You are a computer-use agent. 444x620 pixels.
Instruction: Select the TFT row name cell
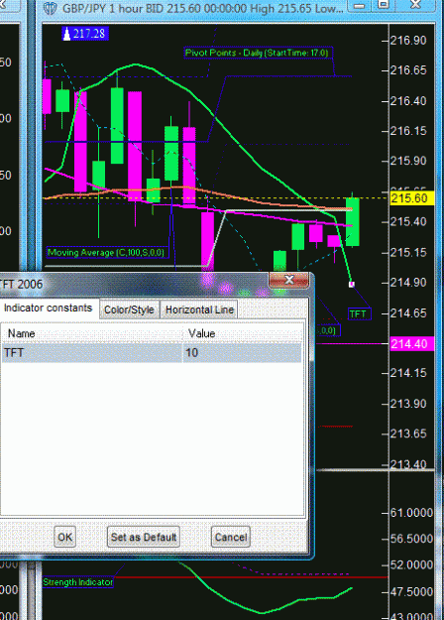pyautogui.click(x=91, y=353)
